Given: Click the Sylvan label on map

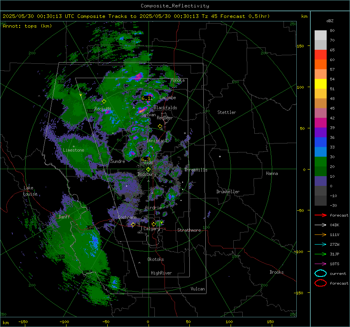Looking at the screenshot, I should (149, 115).
